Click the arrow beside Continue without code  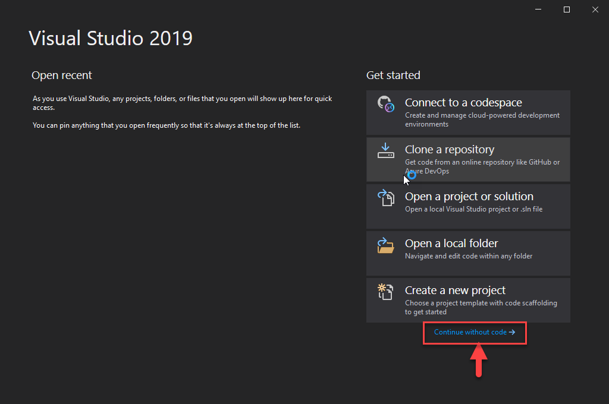512,332
